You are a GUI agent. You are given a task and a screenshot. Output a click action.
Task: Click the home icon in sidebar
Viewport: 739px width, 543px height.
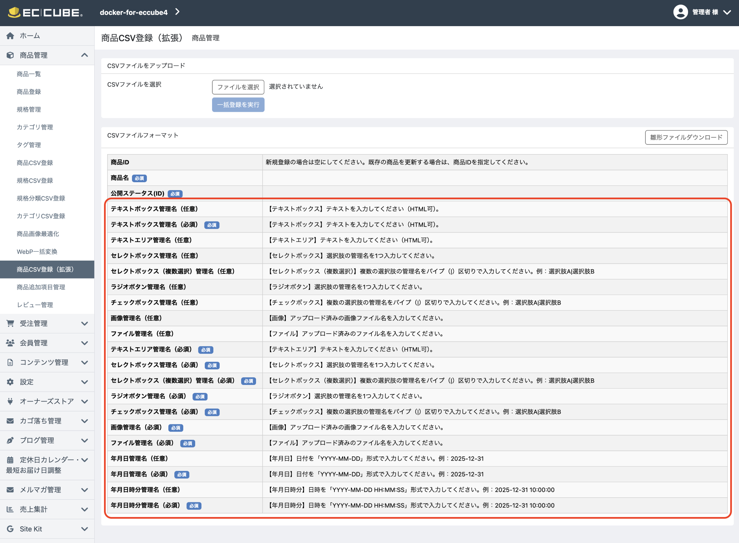pos(10,36)
